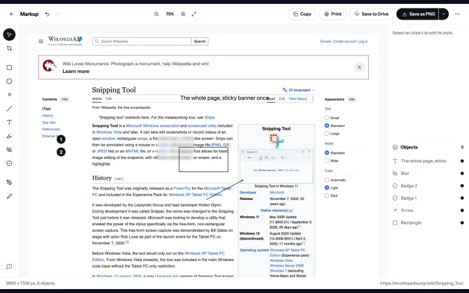The height and width of the screenshot is (293, 469).
Task: Click the Dark color radio in screenshot
Action: pyautogui.click(x=327, y=195)
